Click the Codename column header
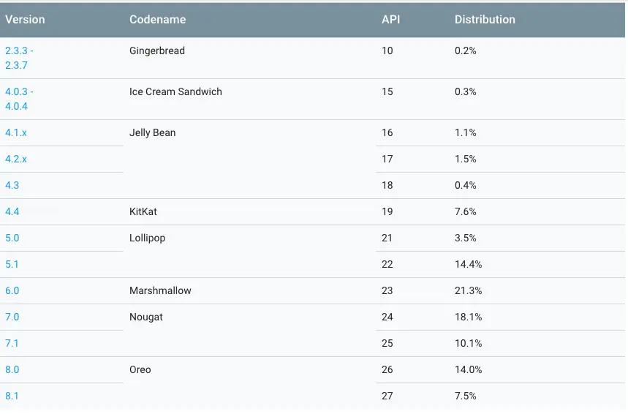 (157, 20)
